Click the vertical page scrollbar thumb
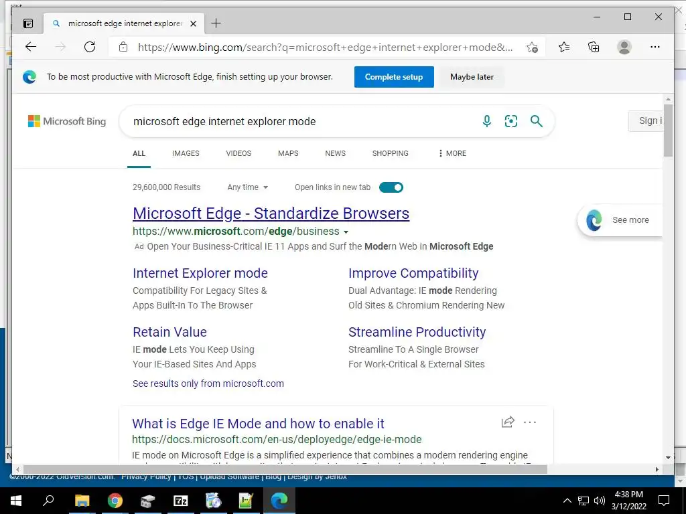 click(x=668, y=131)
